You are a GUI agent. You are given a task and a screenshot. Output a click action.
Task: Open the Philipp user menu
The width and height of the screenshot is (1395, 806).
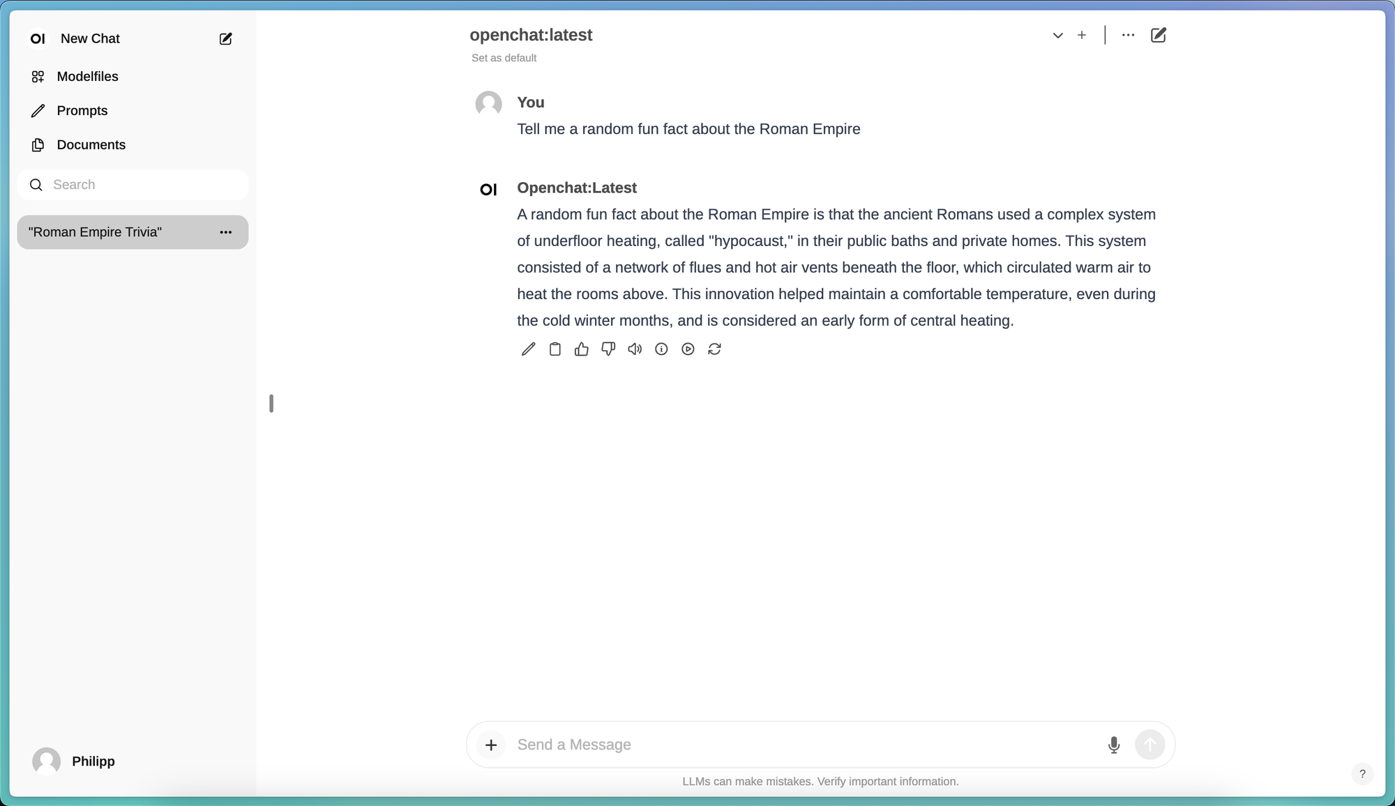pyautogui.click(x=74, y=761)
